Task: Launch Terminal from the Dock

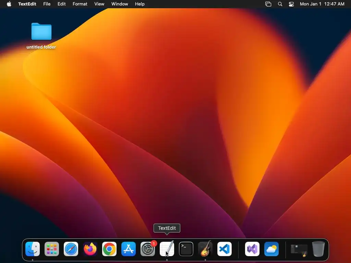Action: coord(186,249)
